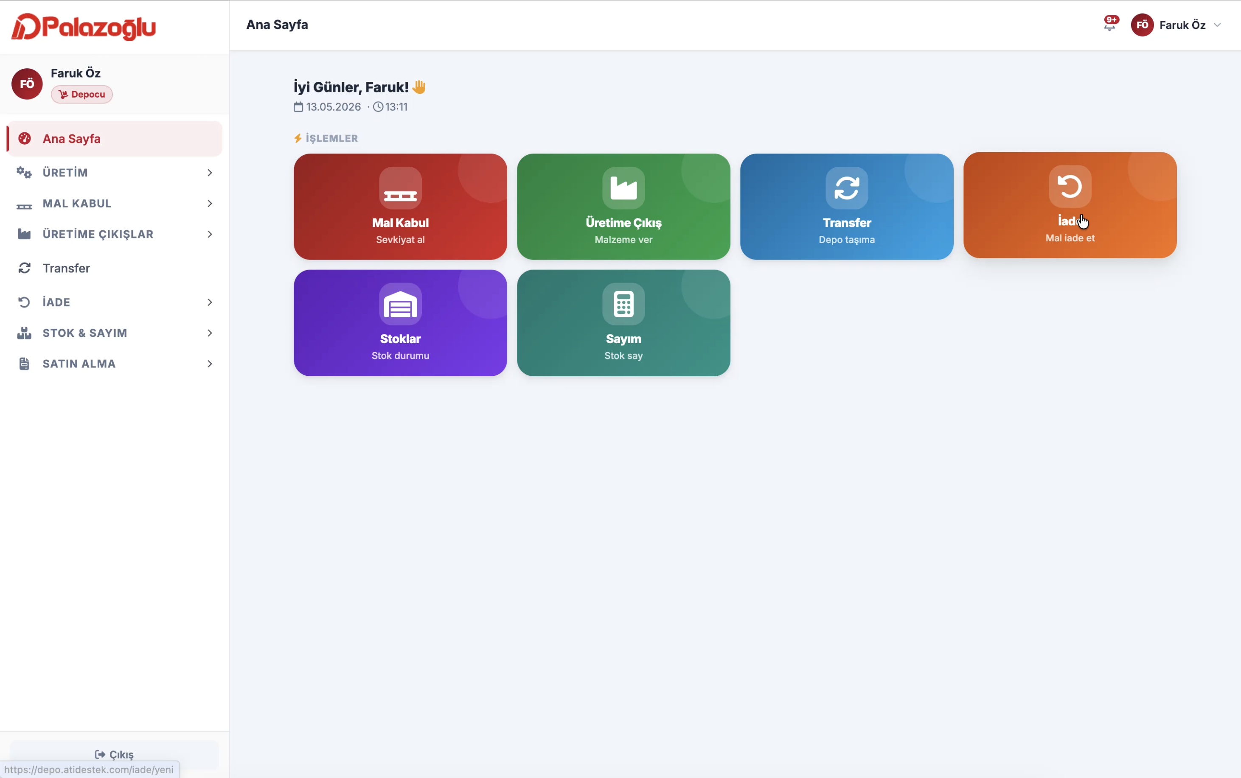Click the Palazoğlu logo
1241x778 pixels.
pyautogui.click(x=83, y=27)
